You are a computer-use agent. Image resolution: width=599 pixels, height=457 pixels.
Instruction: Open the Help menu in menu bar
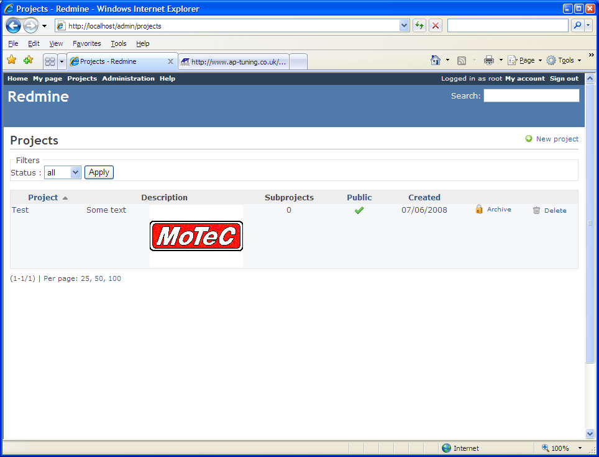pos(142,43)
